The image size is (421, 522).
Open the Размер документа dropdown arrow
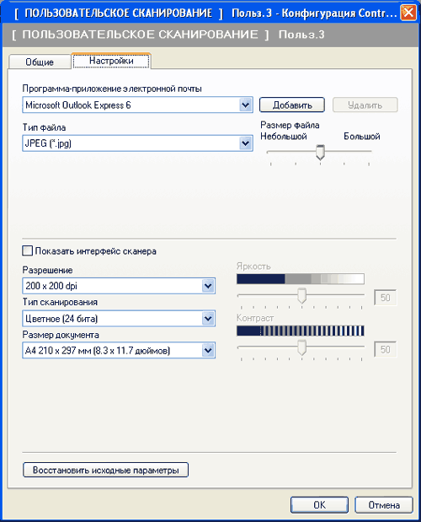click(208, 350)
